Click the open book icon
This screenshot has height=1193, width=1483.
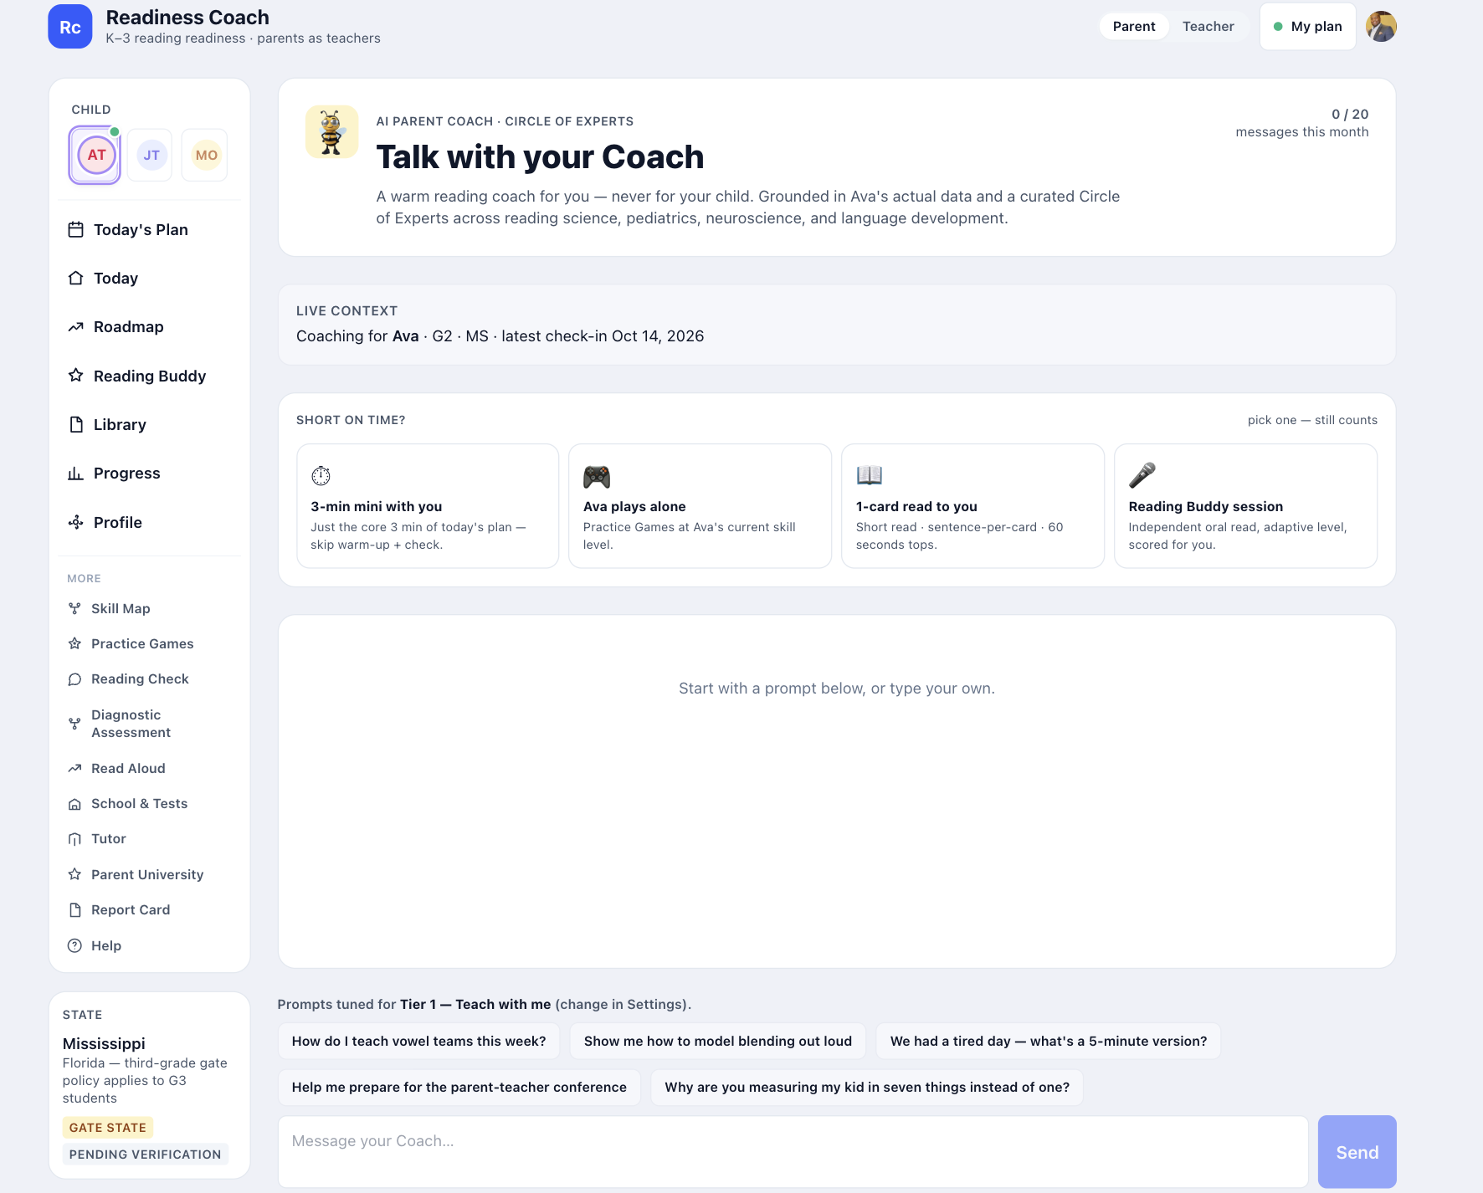870,475
